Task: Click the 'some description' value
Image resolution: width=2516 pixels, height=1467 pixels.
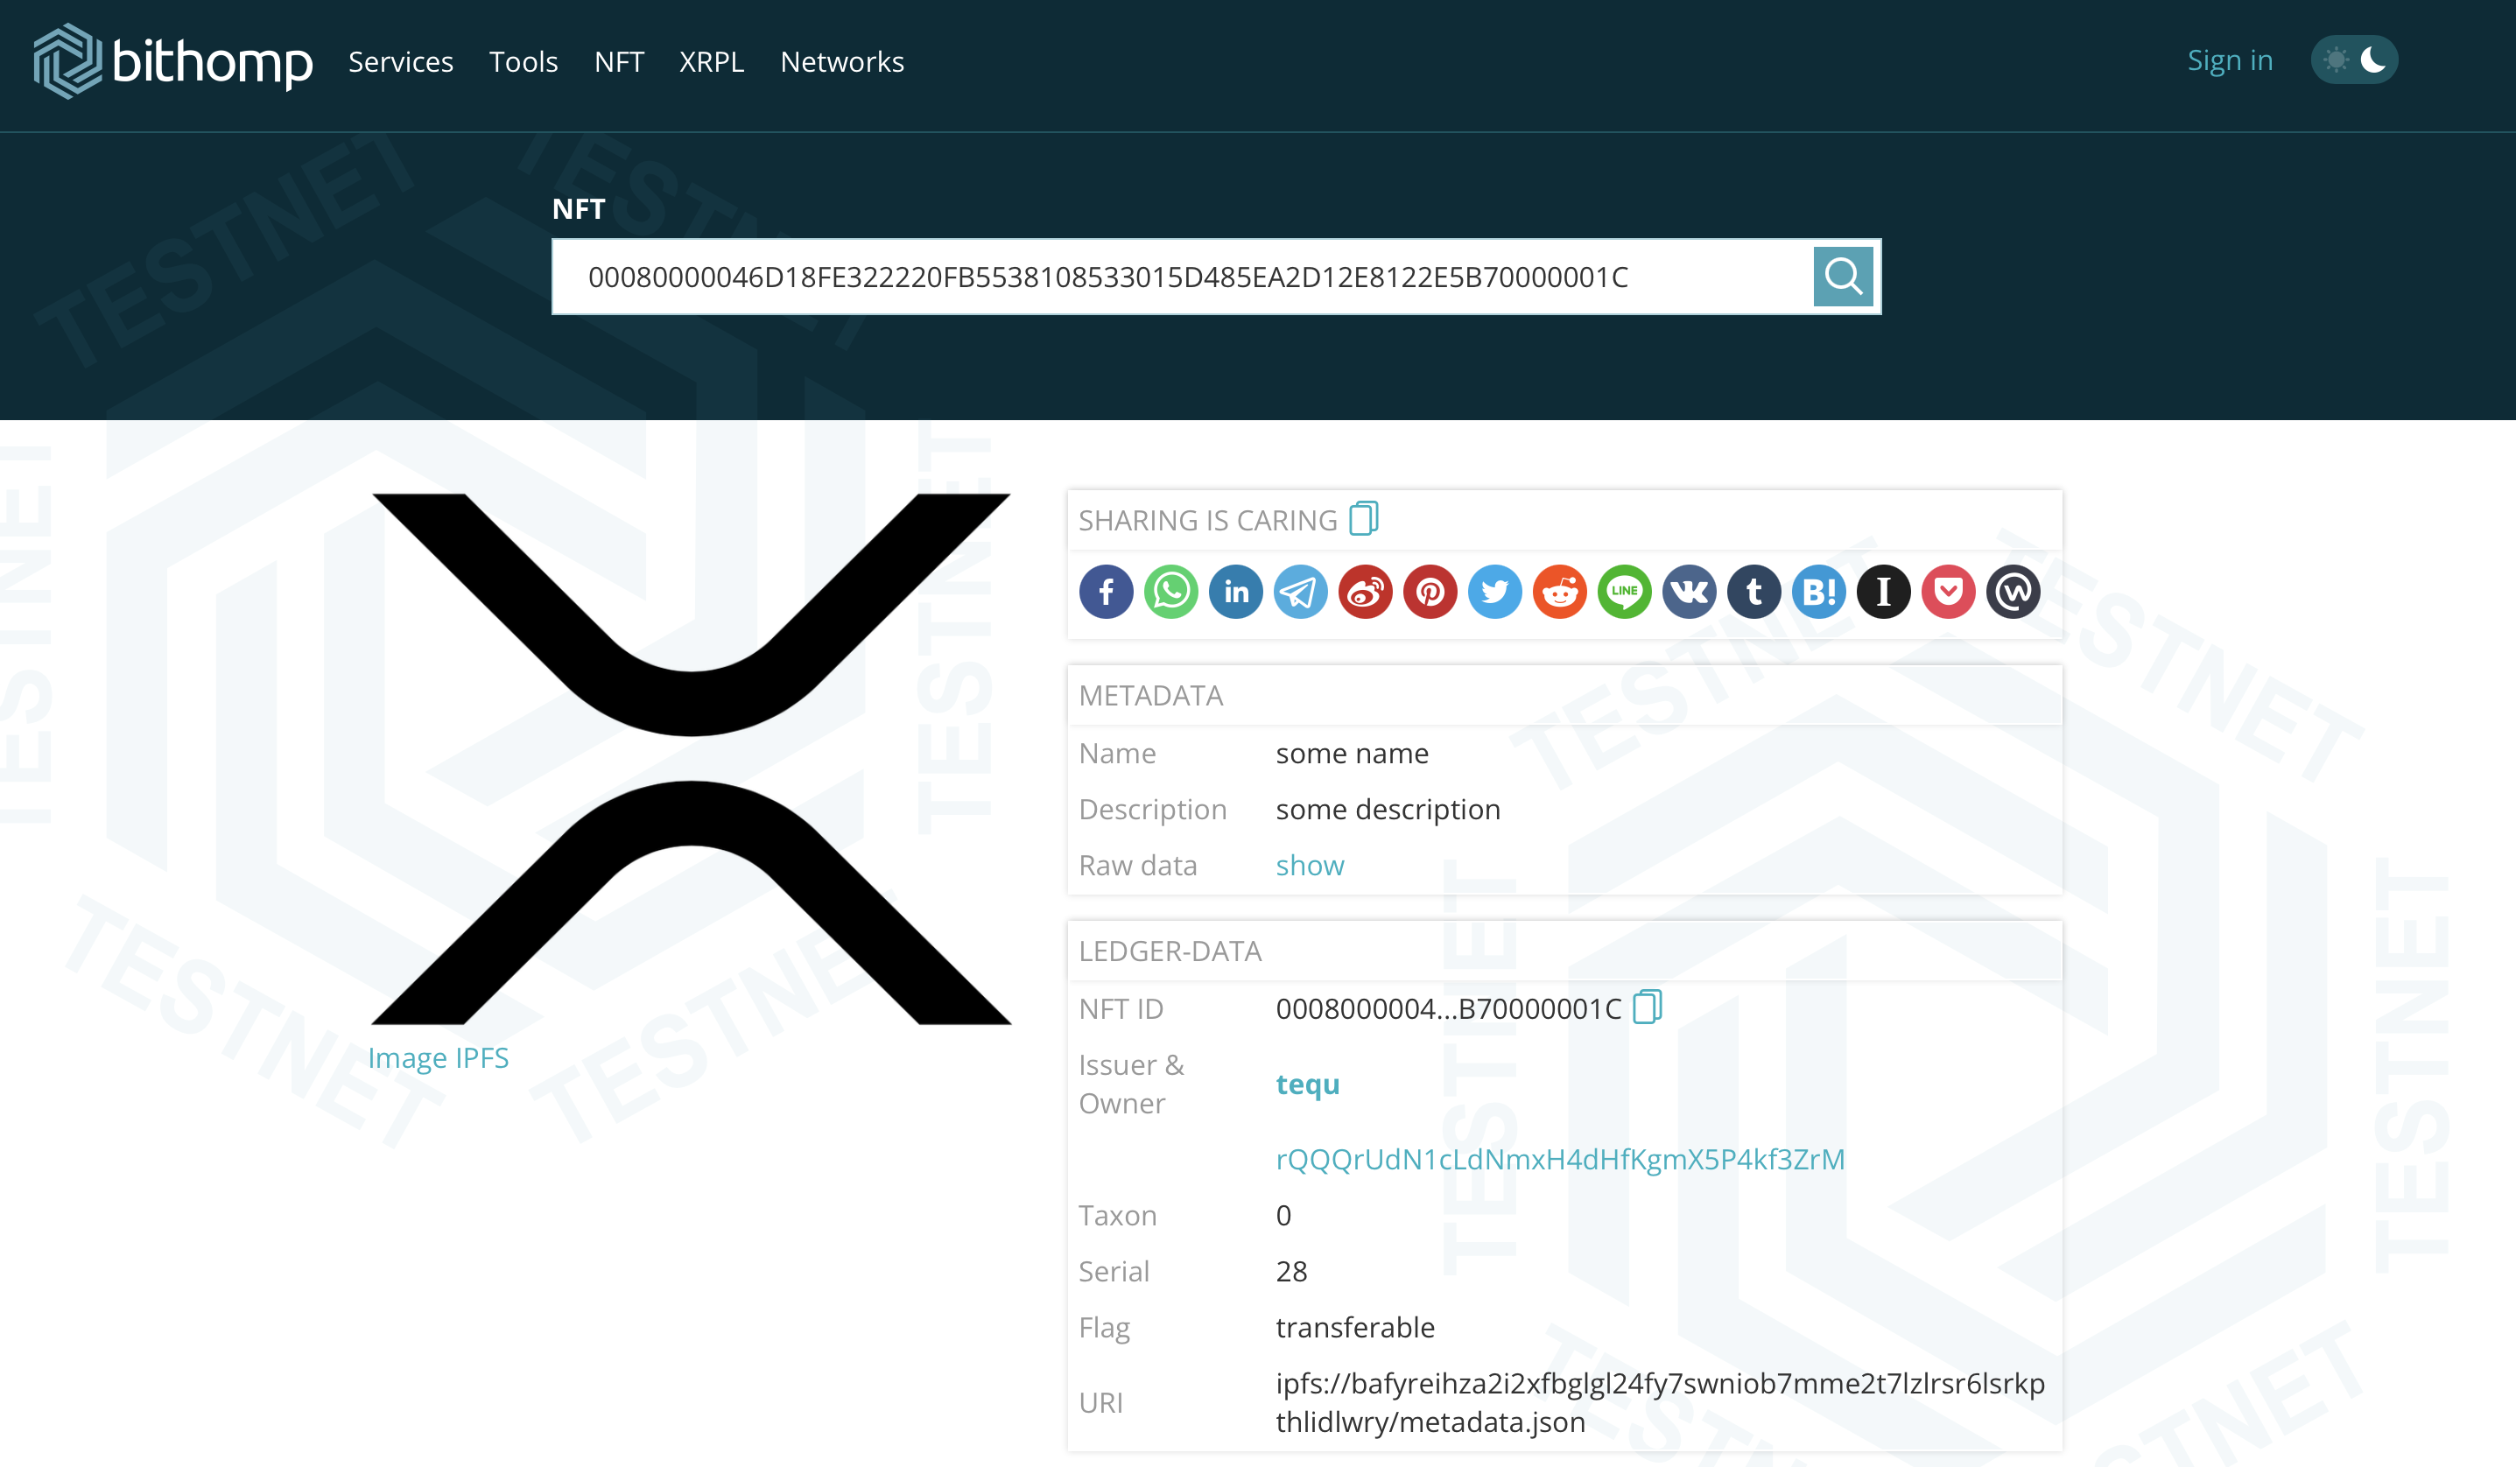Action: (1388, 810)
